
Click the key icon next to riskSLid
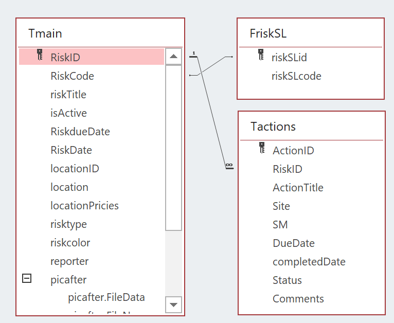click(x=261, y=55)
